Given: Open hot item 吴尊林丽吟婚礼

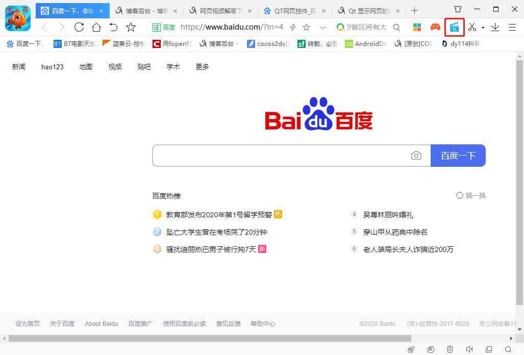Looking at the screenshot, I should point(388,215).
